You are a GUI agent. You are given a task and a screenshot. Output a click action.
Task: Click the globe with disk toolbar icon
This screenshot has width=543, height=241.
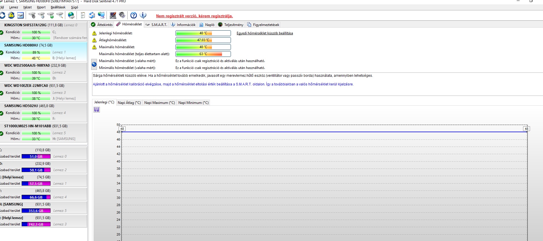click(71, 15)
